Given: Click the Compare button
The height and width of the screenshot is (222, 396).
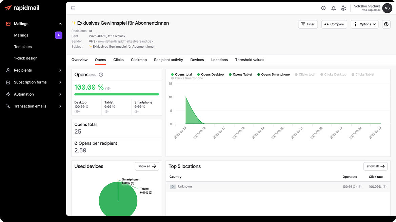Looking at the screenshot, I should tap(334, 24).
